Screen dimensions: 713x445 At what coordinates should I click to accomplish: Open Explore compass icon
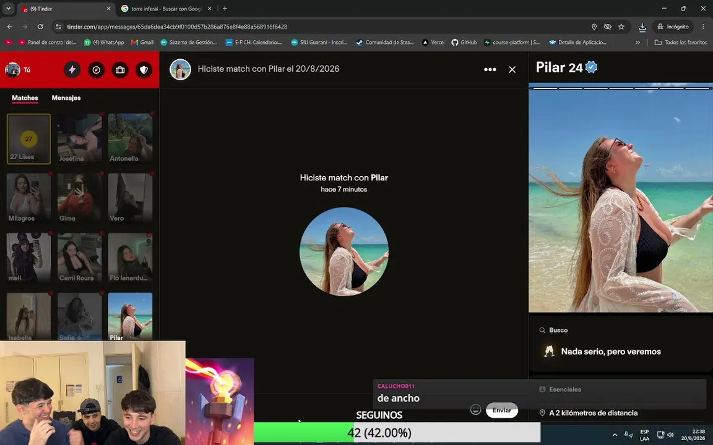click(x=96, y=69)
